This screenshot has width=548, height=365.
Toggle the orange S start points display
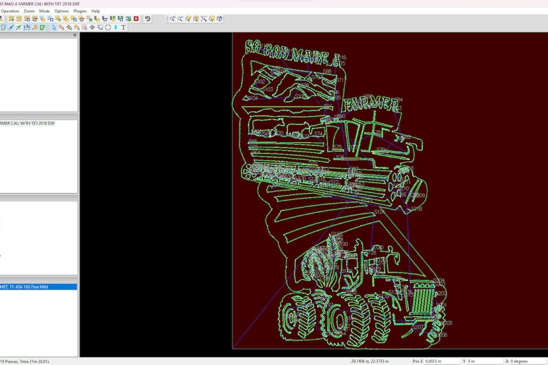(x=35, y=27)
